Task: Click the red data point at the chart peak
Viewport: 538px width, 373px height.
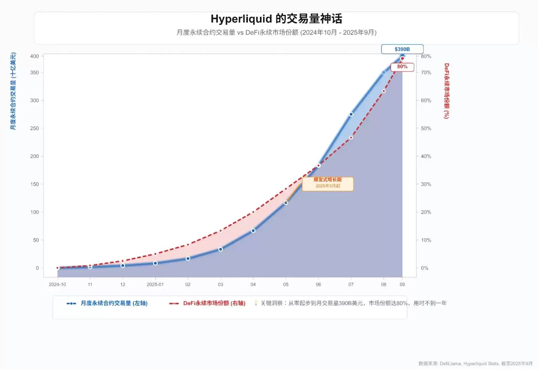Action: click(402, 58)
